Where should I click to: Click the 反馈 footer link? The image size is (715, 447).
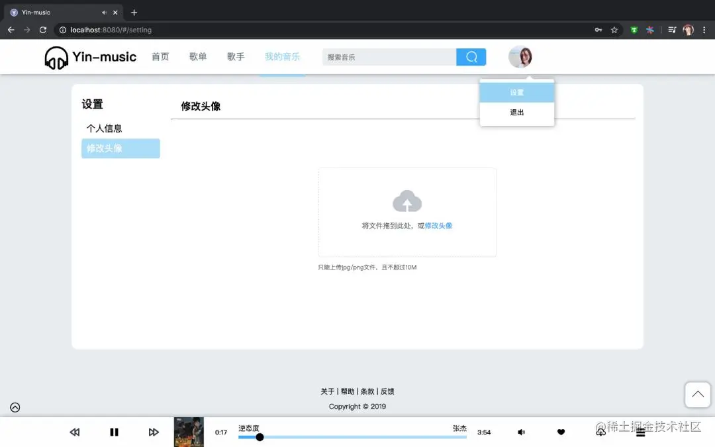coord(387,391)
